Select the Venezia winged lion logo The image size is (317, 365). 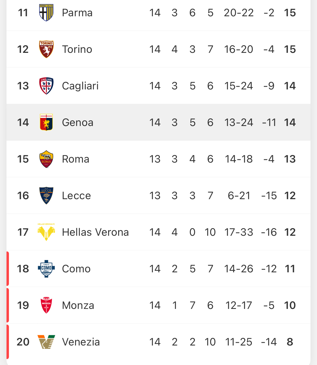[x=46, y=342]
